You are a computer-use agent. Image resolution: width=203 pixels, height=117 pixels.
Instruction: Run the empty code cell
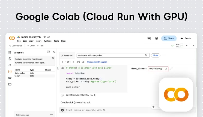(x=62, y=110)
